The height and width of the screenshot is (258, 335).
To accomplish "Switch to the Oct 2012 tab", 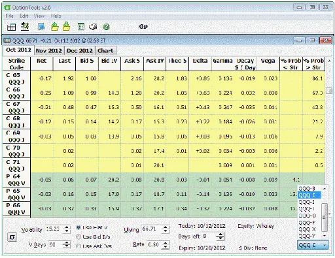I will point(18,50).
